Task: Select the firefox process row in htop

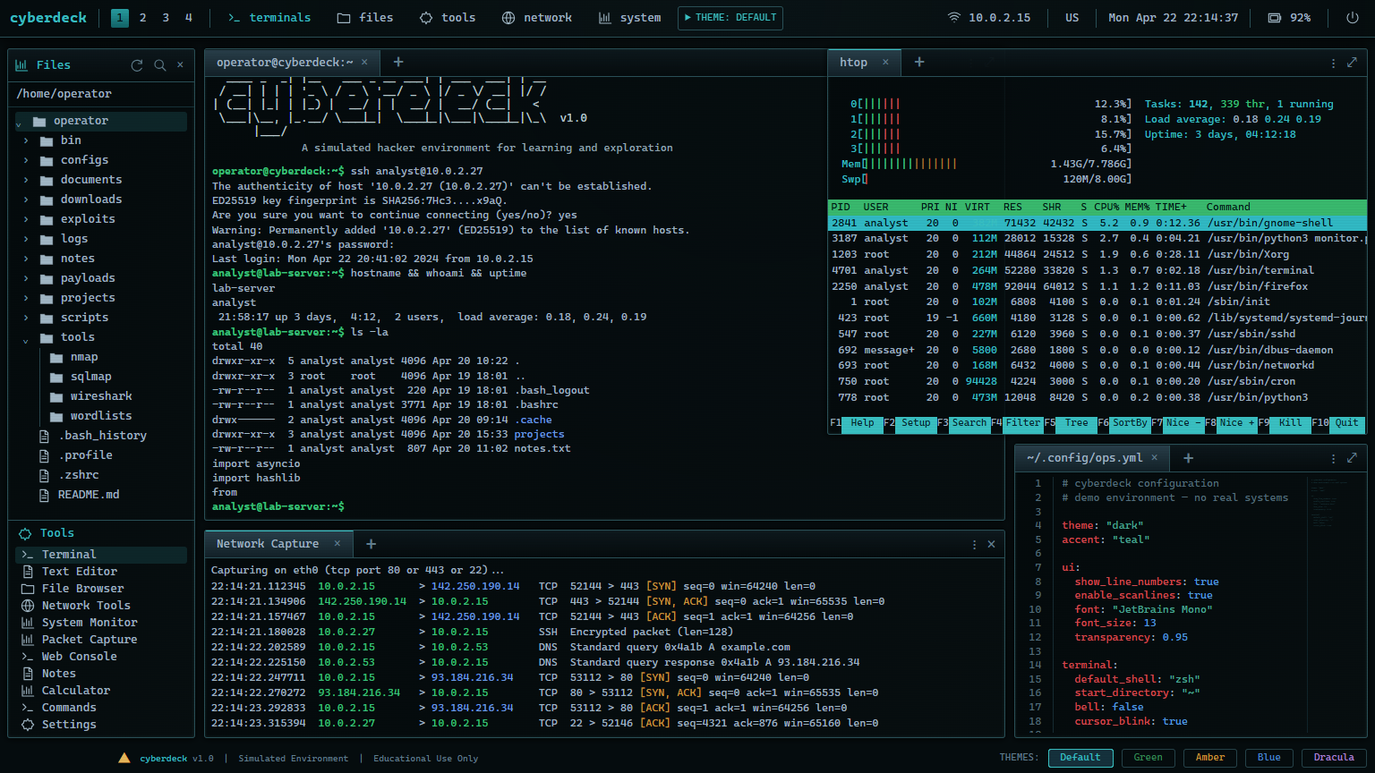Action: pyautogui.click(x=1097, y=286)
